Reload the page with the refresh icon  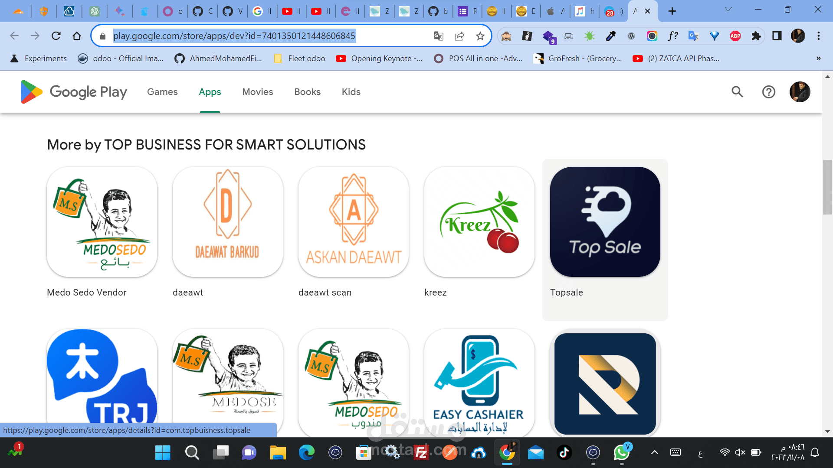[x=56, y=36]
